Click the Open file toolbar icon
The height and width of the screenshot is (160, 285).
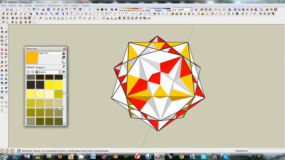coord(7,9)
